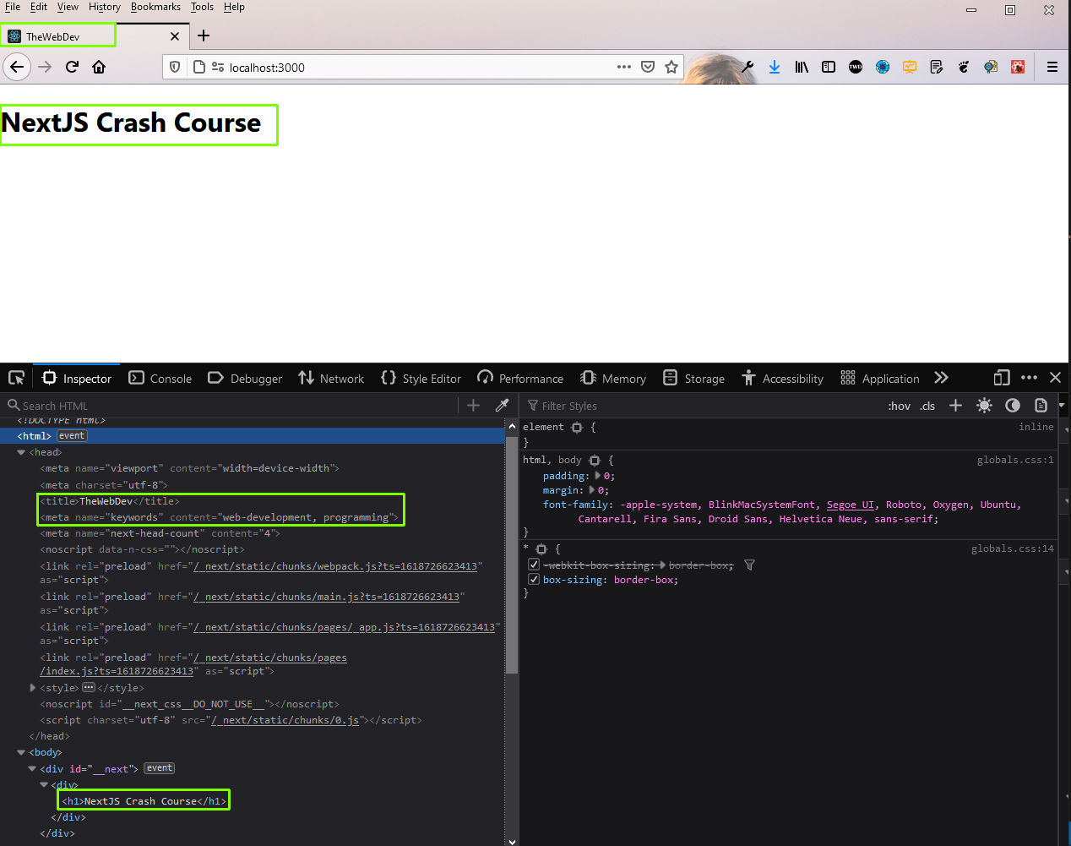The height and width of the screenshot is (846, 1071).
Task: Show the expanded ellipsis in style element
Action: (89, 688)
